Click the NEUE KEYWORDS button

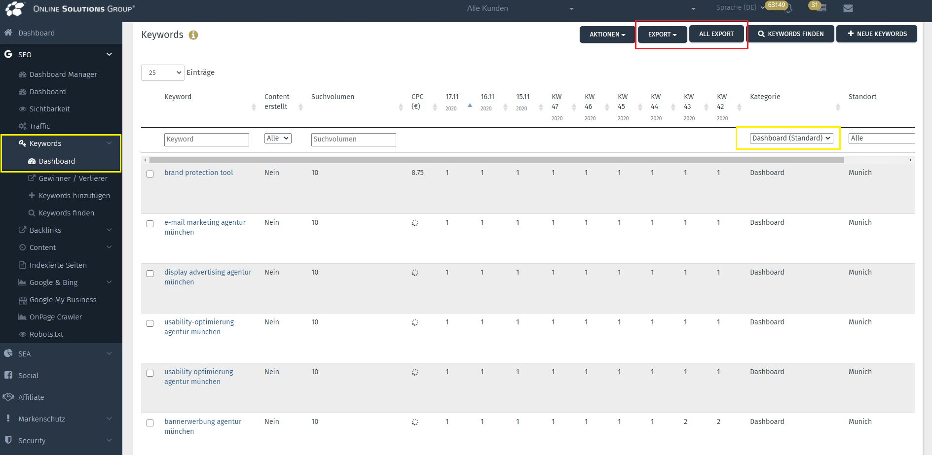click(877, 34)
